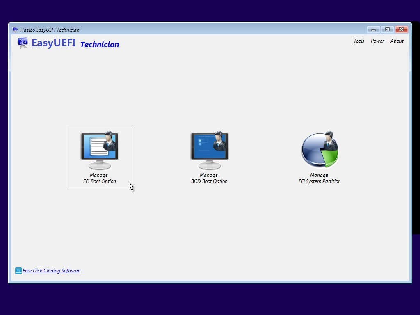The width and height of the screenshot is (420, 315).
Task: Click the title bar application icon
Action: click(15, 30)
